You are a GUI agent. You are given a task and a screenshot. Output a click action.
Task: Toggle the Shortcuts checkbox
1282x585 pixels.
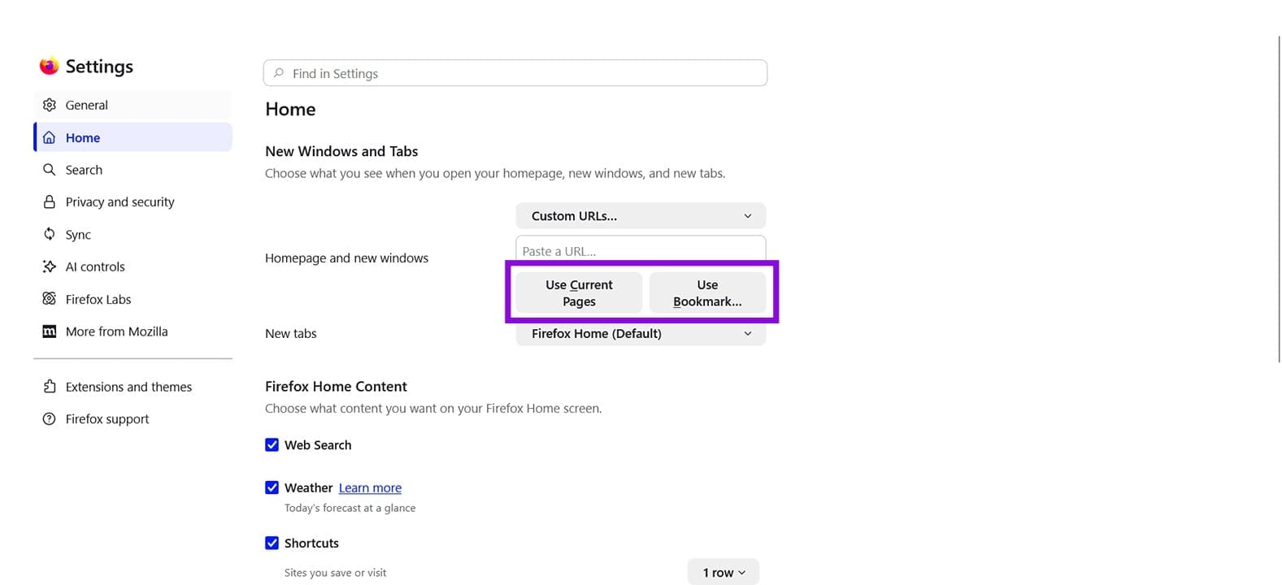272,543
